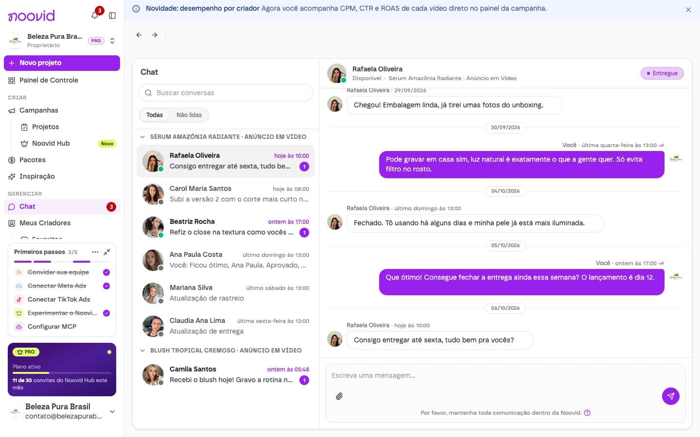Click the Noovid logo

tap(31, 16)
